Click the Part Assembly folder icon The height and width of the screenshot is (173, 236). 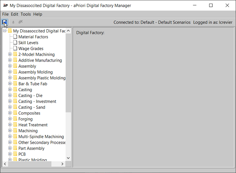pos(15,148)
